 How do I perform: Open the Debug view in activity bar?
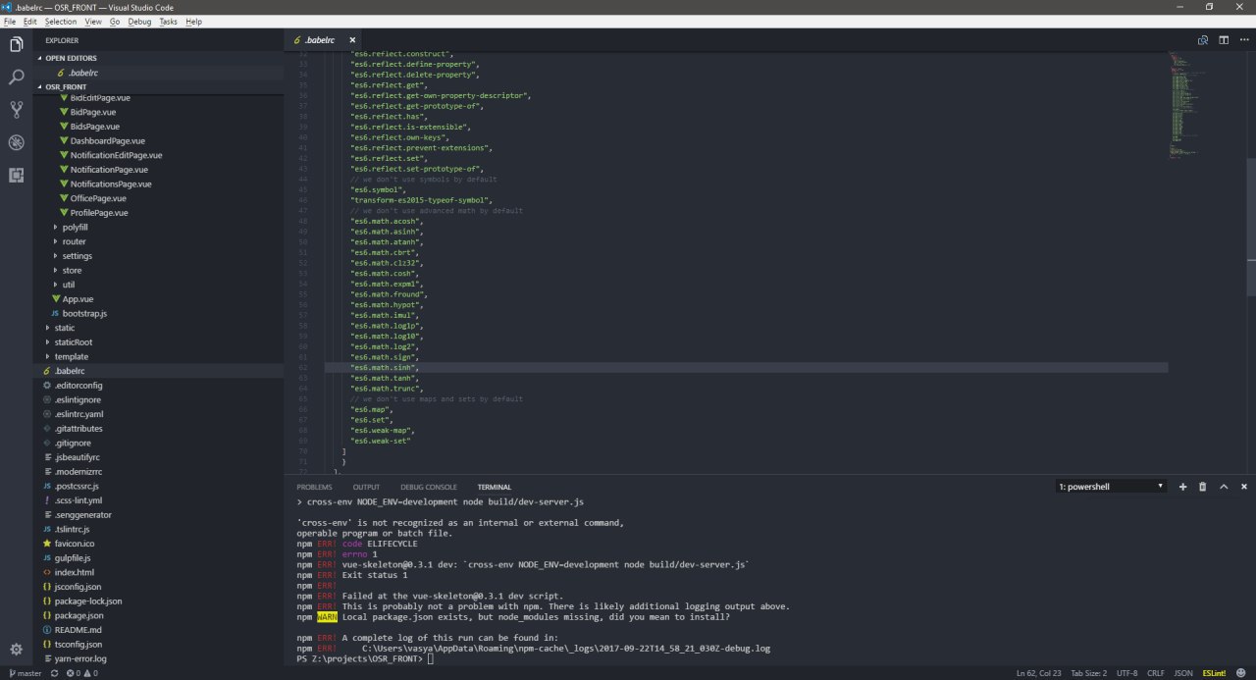(x=16, y=142)
